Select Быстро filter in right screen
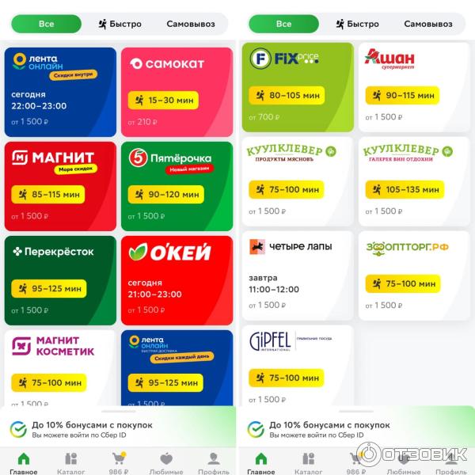The height and width of the screenshot is (475, 475). 358,24
